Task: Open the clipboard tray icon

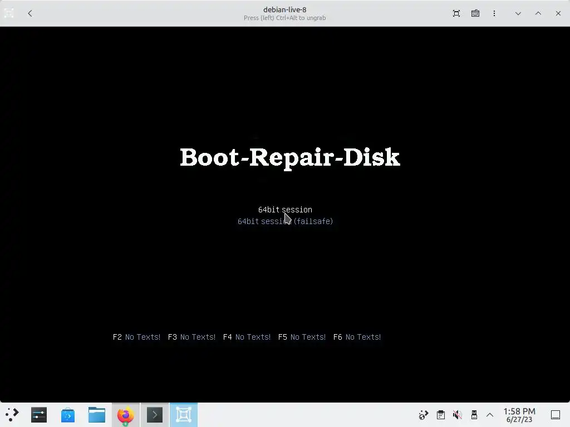Action: click(441, 415)
